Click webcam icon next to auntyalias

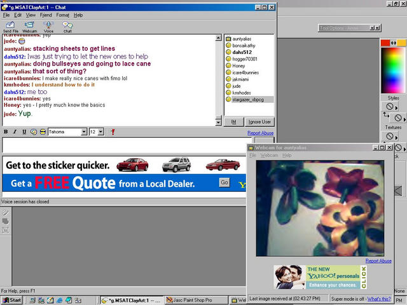click(x=228, y=39)
